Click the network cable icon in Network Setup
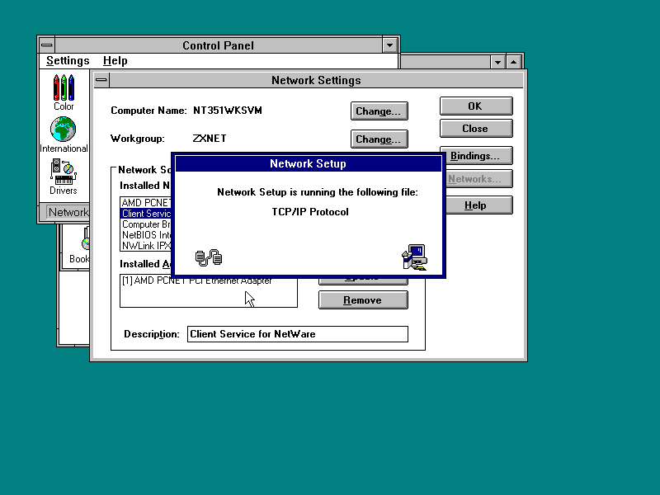 209,257
